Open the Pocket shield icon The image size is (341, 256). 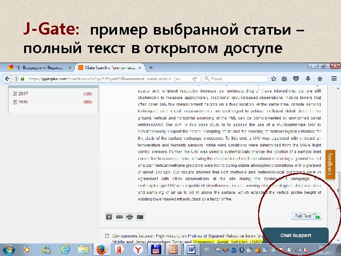click(296, 79)
